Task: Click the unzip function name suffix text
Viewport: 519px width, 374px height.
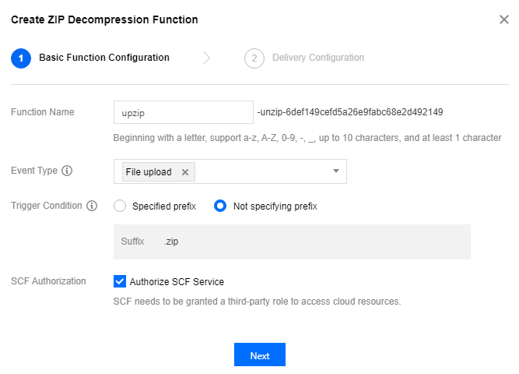Action: pyautogui.click(x=349, y=112)
